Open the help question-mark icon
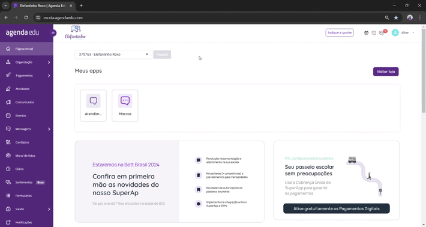426x227 pixels. point(374,32)
